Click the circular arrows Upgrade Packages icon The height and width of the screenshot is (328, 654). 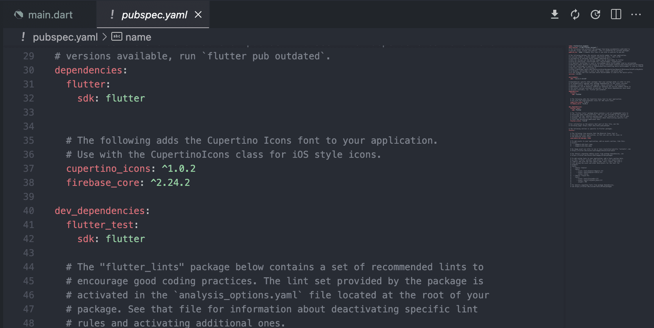point(575,14)
